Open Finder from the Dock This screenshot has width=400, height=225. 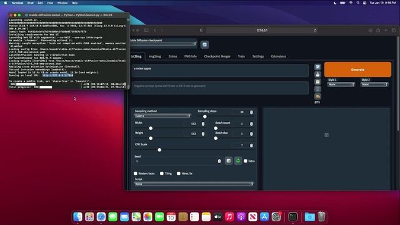(77, 217)
